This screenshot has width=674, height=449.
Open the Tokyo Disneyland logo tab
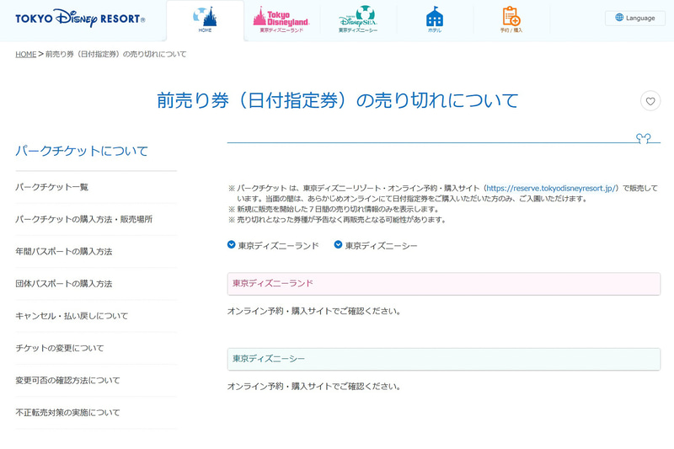coord(281,20)
